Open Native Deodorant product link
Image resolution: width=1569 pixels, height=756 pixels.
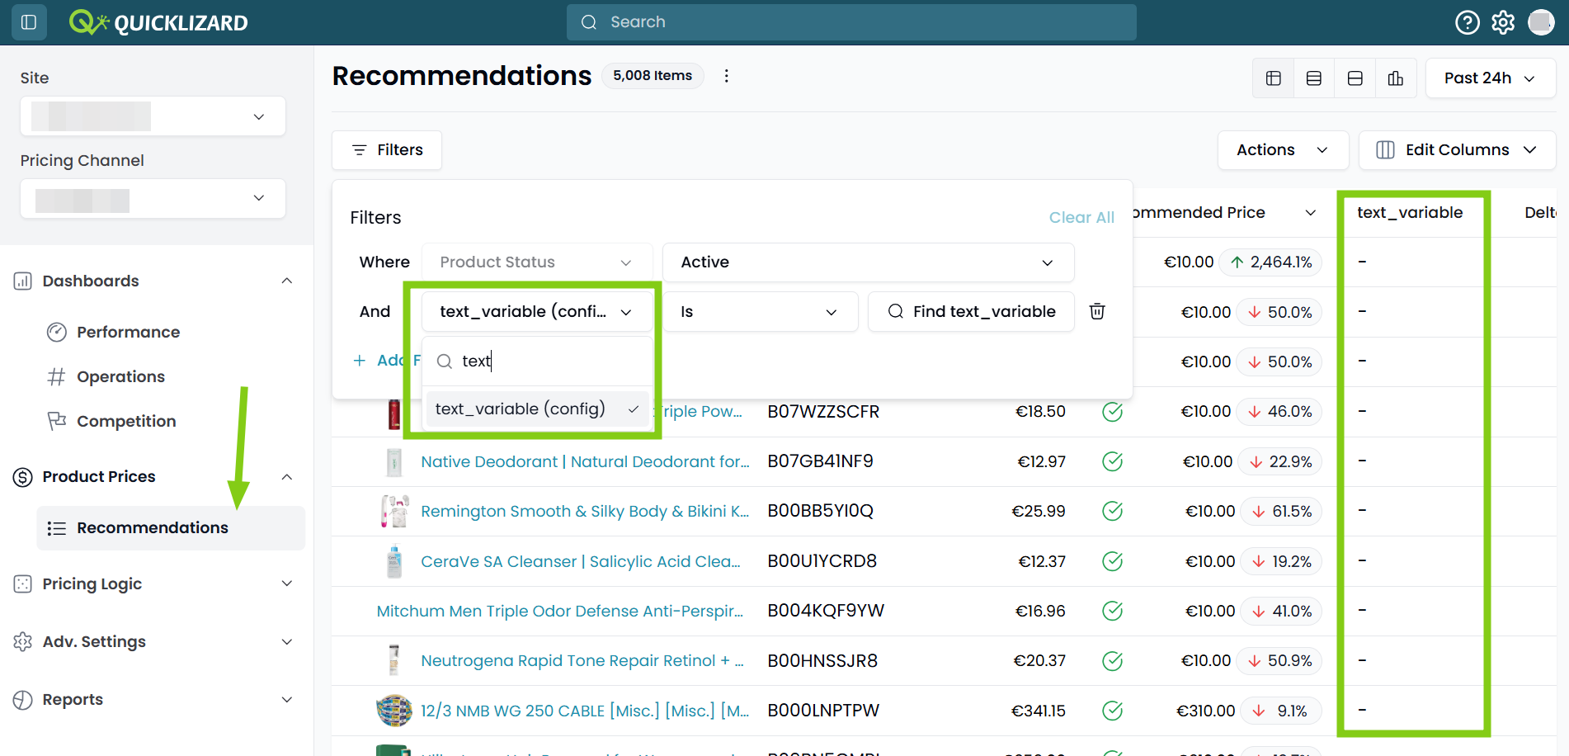[x=585, y=462]
